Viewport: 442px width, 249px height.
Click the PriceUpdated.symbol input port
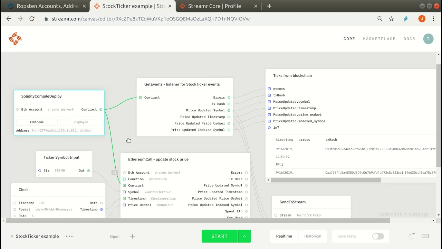pyautogui.click(x=269, y=102)
